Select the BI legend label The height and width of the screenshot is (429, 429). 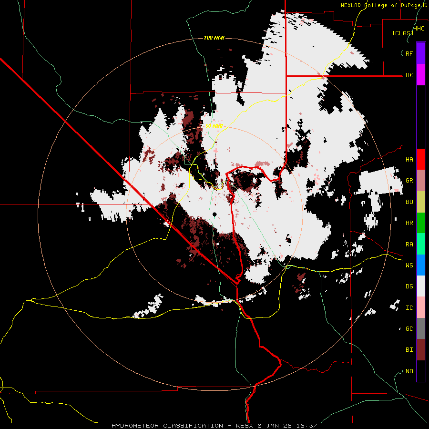pos(409,350)
